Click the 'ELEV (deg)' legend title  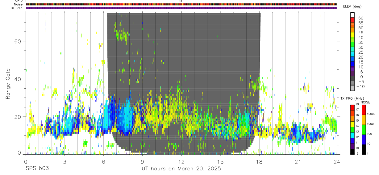coord(352,6)
